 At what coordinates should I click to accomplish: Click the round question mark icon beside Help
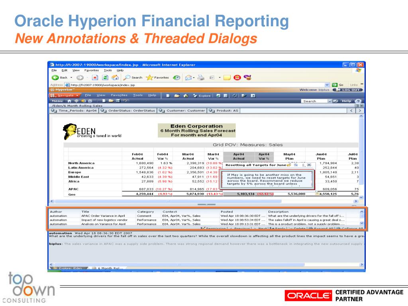click(x=358, y=101)
